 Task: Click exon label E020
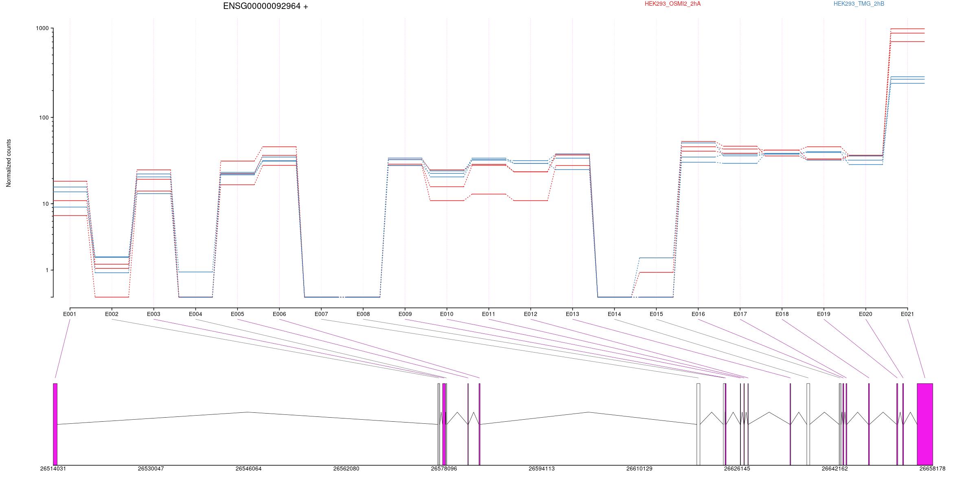(x=865, y=314)
